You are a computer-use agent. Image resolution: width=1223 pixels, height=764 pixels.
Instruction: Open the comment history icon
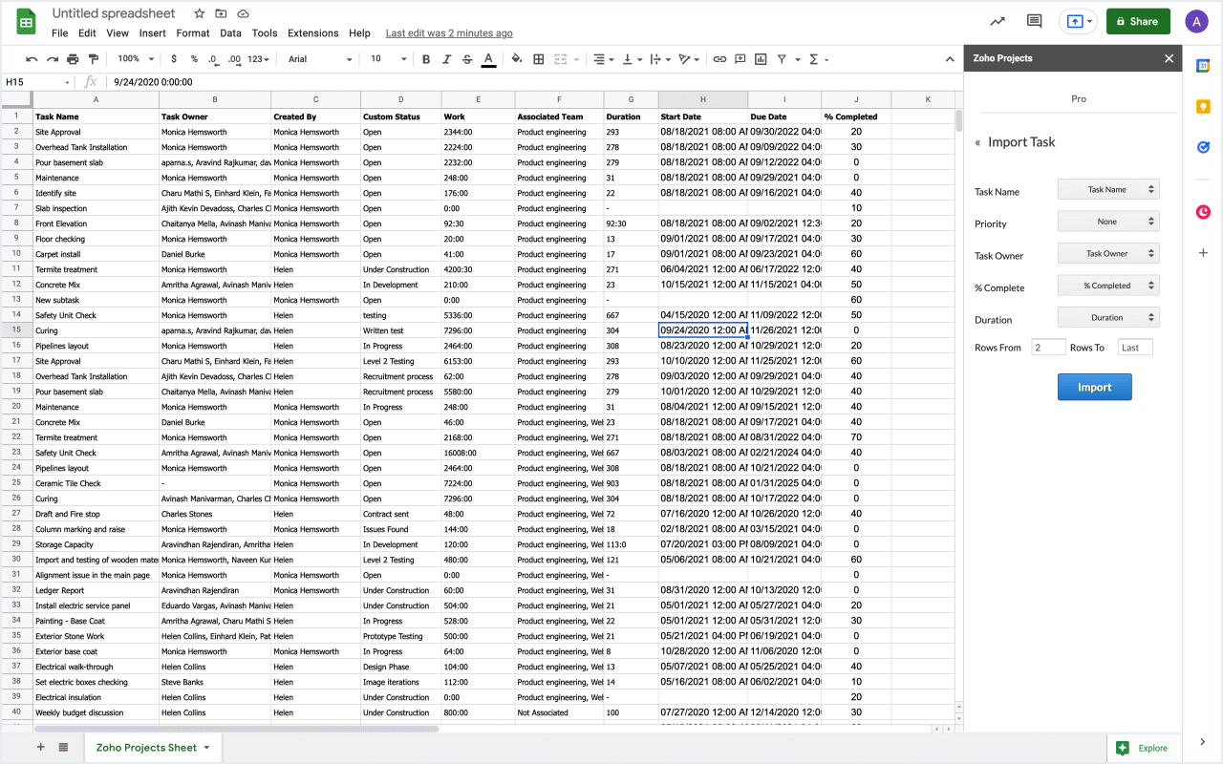click(x=1034, y=21)
